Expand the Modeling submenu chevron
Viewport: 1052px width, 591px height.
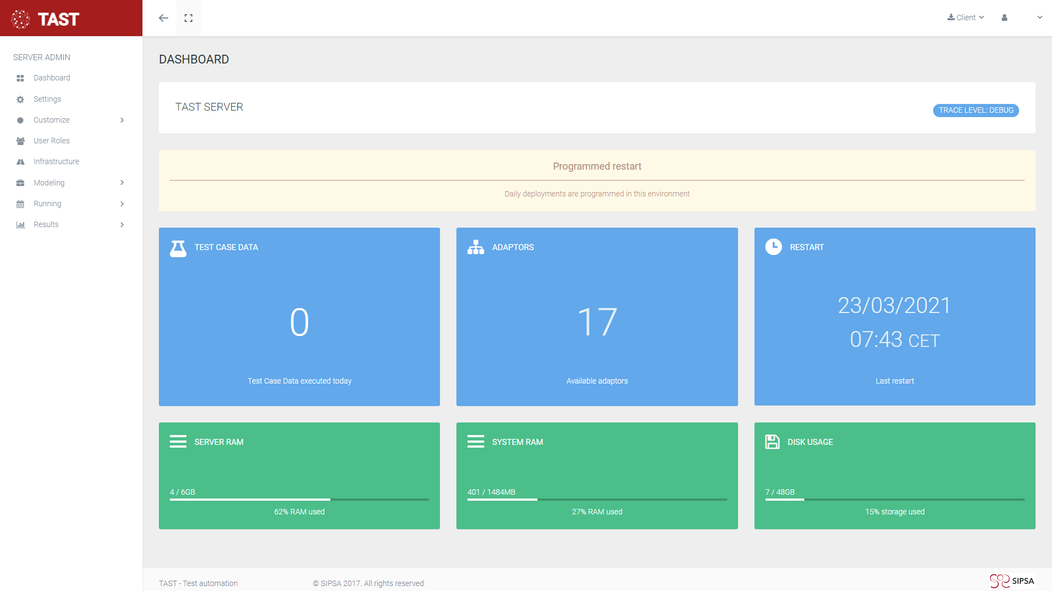point(122,183)
